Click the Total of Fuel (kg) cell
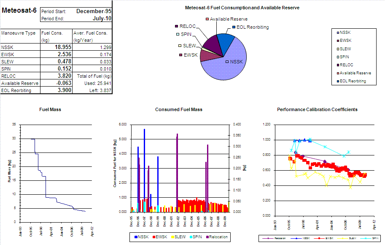Screen dimensions: 385x245 tap(94, 76)
